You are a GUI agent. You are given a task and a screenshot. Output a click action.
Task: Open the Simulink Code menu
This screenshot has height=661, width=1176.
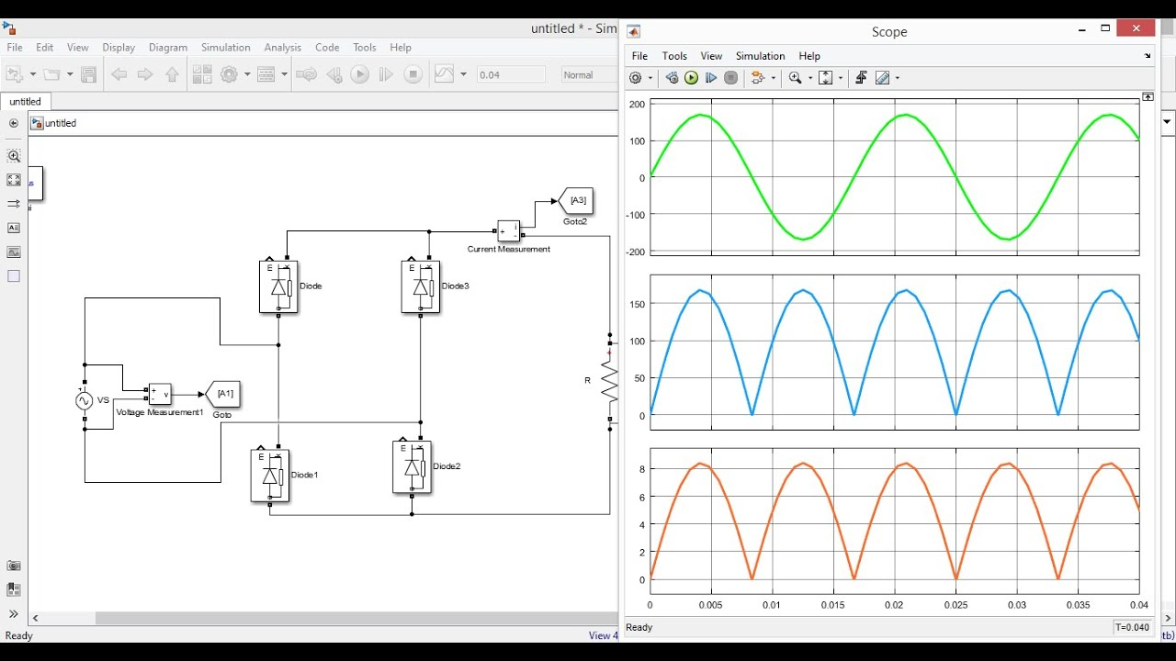327,48
